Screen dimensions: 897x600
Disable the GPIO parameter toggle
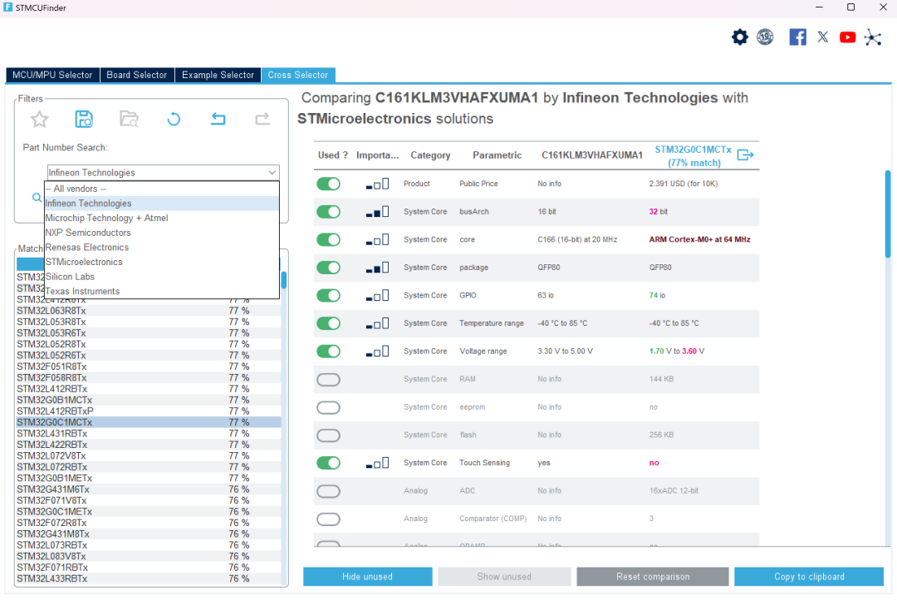pyautogui.click(x=328, y=295)
